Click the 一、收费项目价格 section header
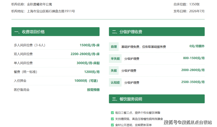 click(55, 32)
